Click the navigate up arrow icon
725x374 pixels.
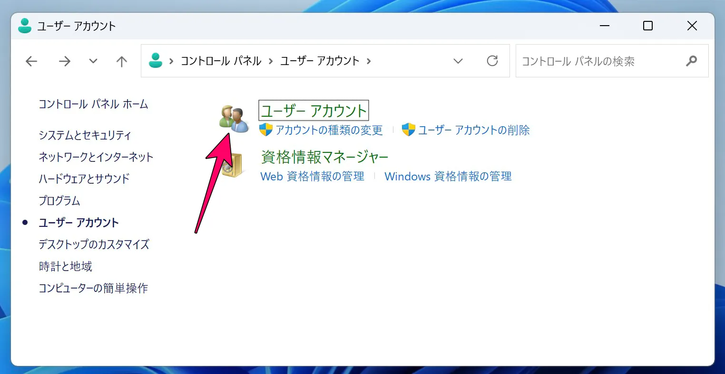pyautogui.click(x=121, y=61)
